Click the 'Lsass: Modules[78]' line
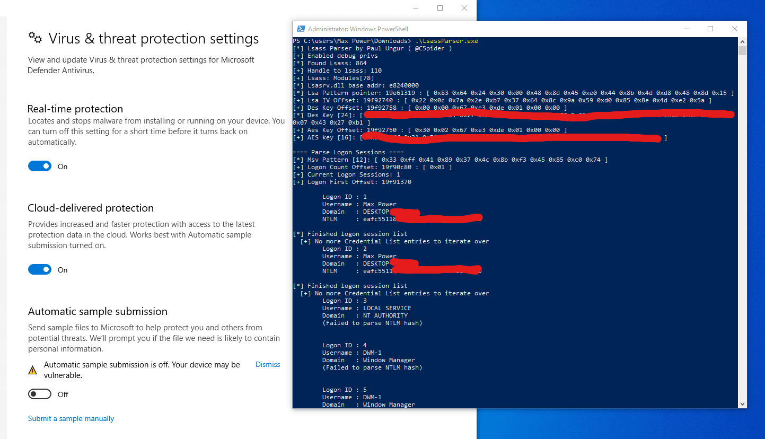 333,78
